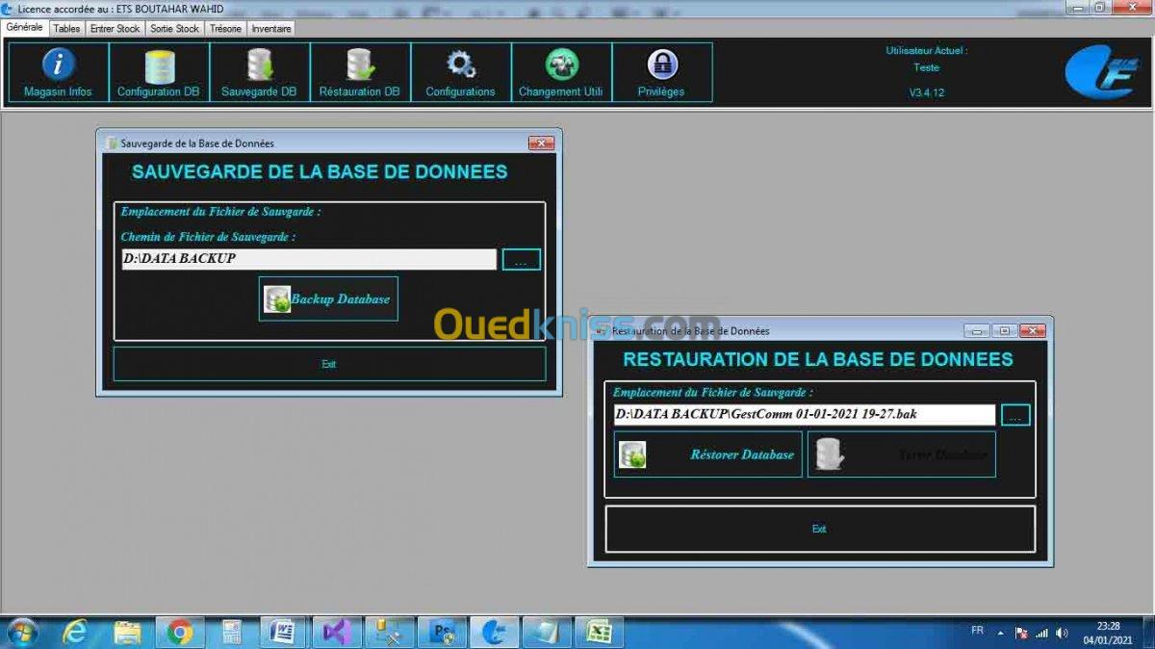Open Microsoft Excel from the taskbar

600,632
